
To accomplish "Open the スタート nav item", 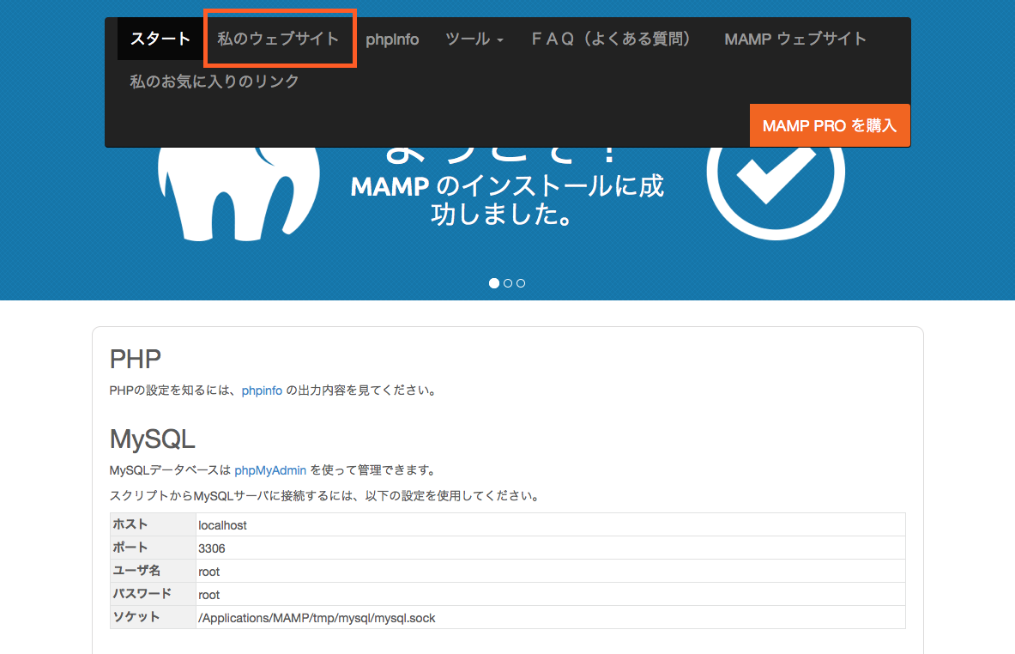I will click(x=160, y=39).
